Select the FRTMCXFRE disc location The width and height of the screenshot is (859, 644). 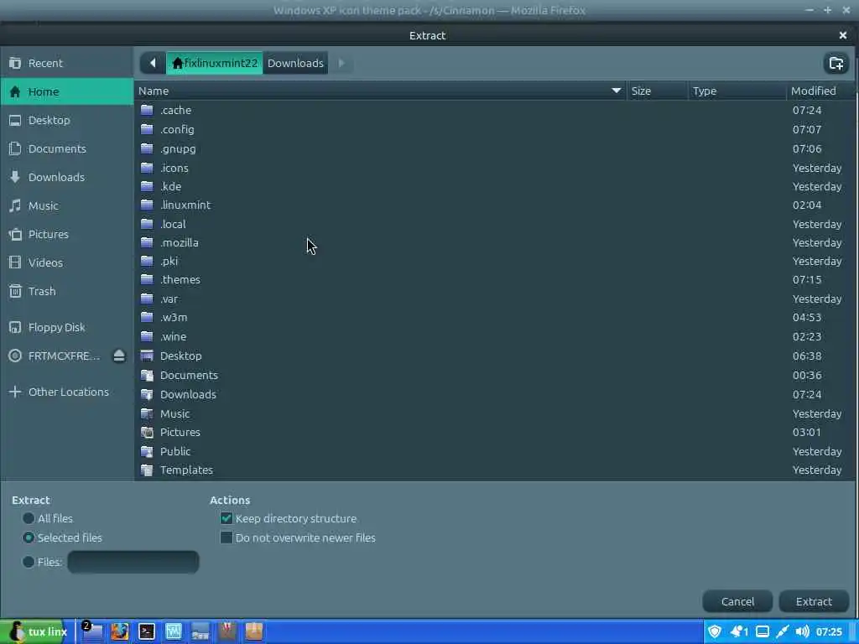(x=55, y=356)
